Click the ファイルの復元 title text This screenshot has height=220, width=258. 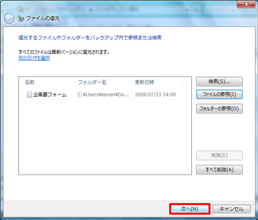[42, 19]
